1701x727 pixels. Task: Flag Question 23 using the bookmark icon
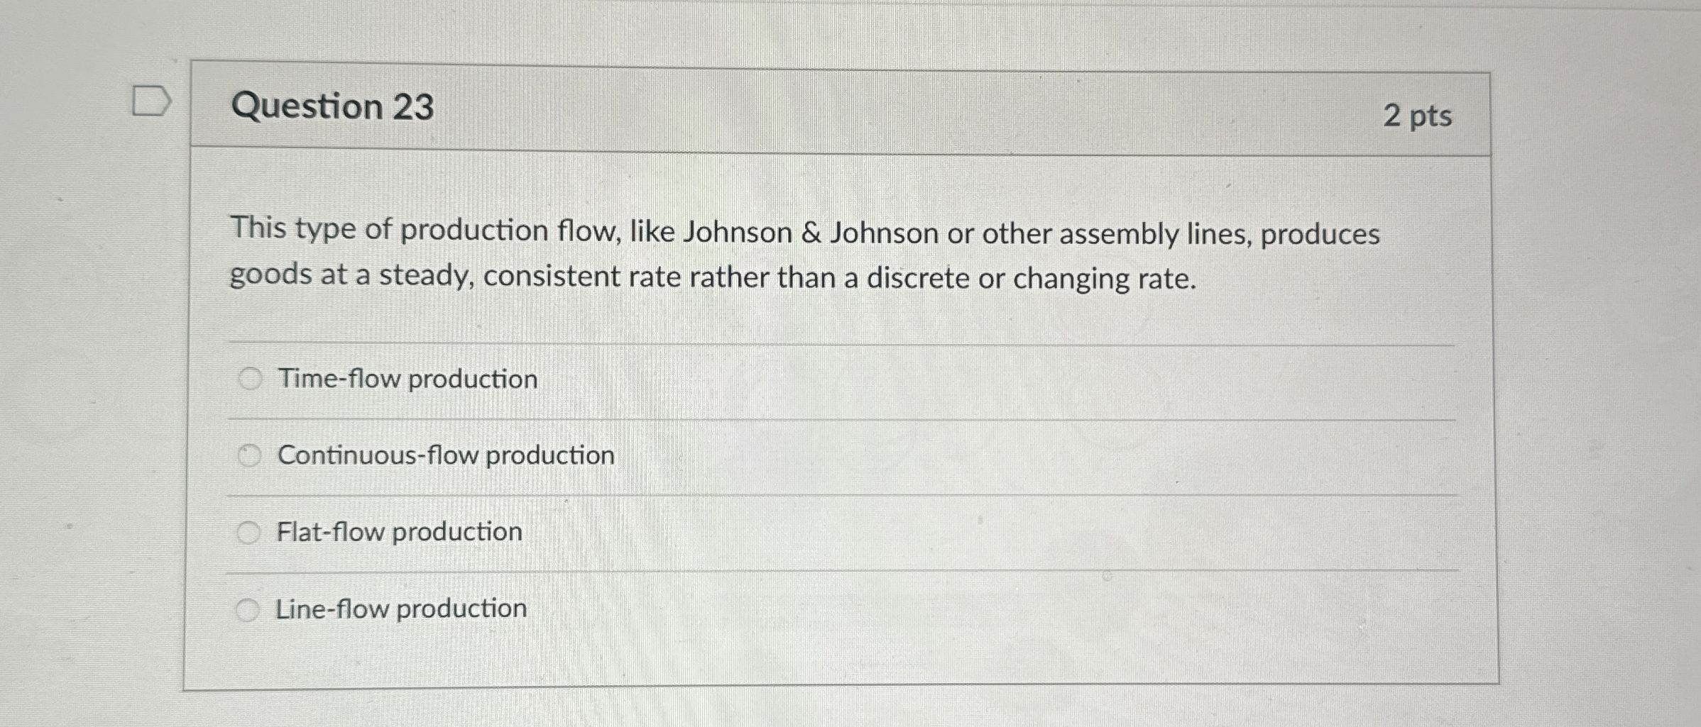click(x=151, y=101)
